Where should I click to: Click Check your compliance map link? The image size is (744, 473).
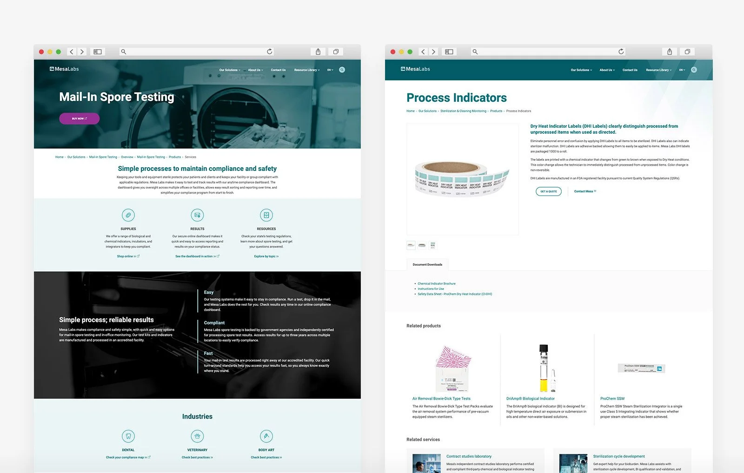coord(128,458)
